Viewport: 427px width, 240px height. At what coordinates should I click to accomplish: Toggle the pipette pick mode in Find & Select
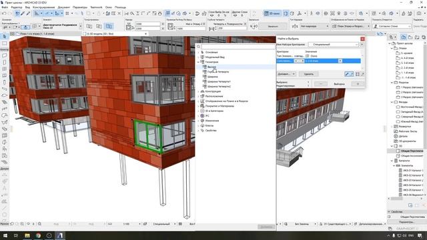click(349, 74)
